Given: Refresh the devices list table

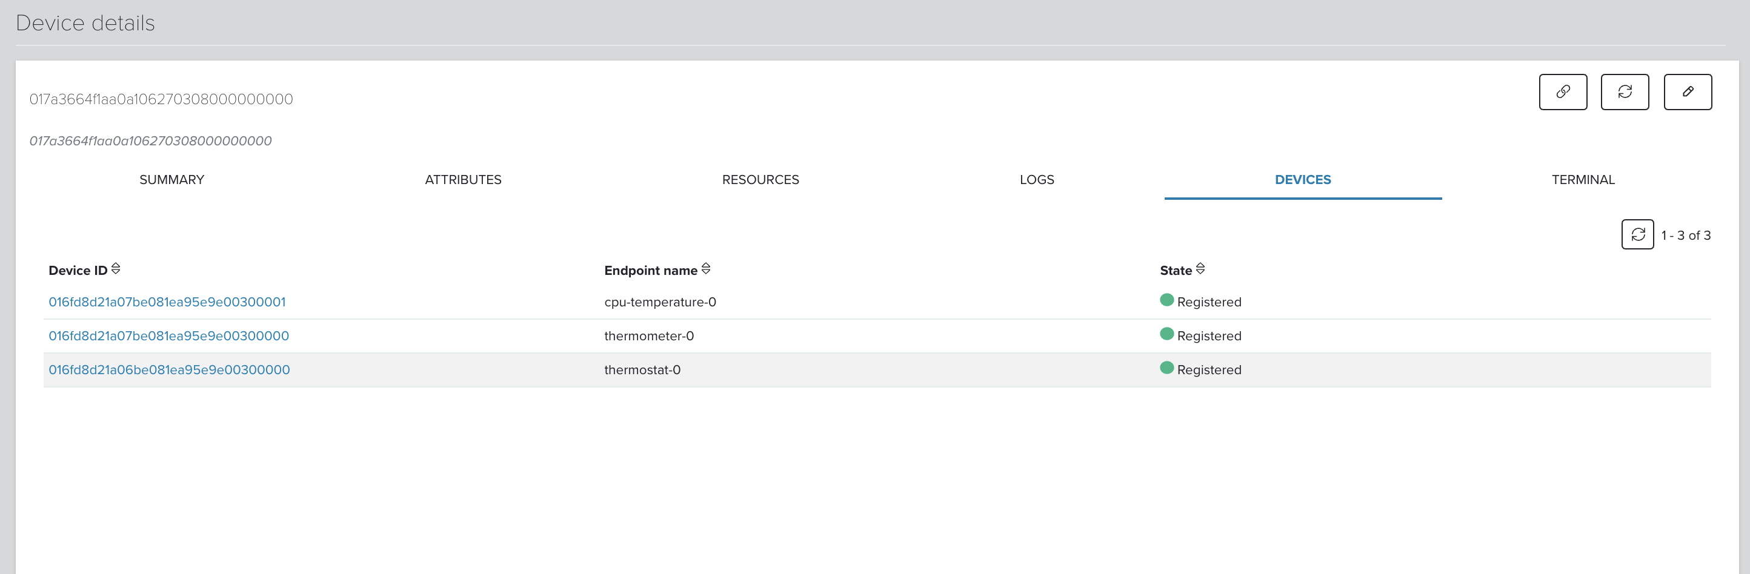Looking at the screenshot, I should coord(1637,235).
